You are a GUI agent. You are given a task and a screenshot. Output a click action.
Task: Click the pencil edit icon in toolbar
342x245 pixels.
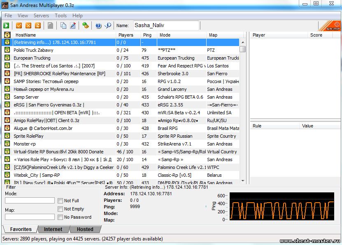point(73,25)
